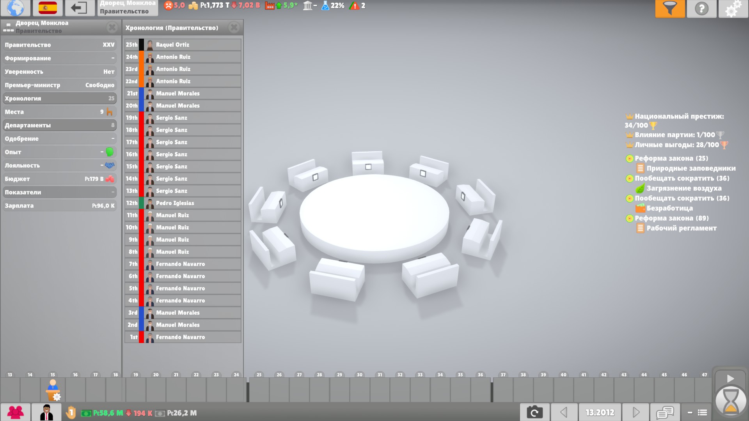The image size is (749, 421).
Task: Click the hourglass end turn button
Action: [730, 402]
